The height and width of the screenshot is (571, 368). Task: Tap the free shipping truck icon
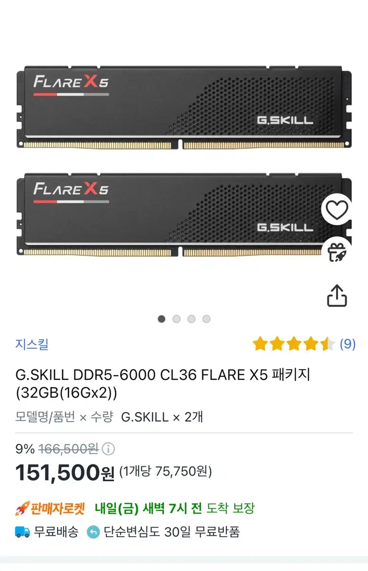22,532
